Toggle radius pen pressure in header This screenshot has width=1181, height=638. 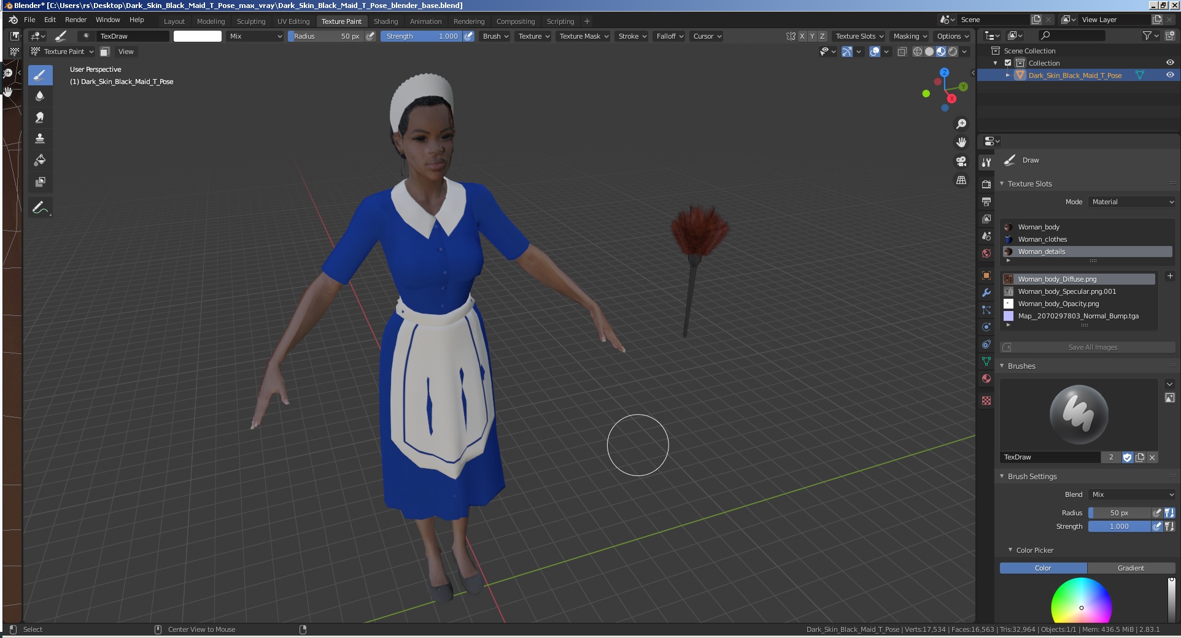[x=370, y=36]
